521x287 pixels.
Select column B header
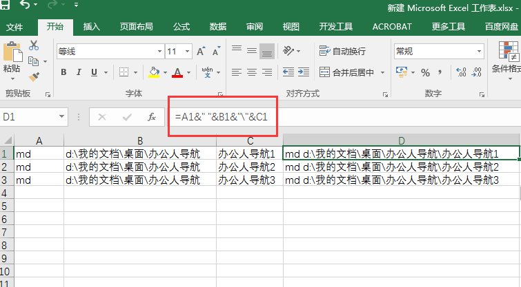tap(140, 140)
